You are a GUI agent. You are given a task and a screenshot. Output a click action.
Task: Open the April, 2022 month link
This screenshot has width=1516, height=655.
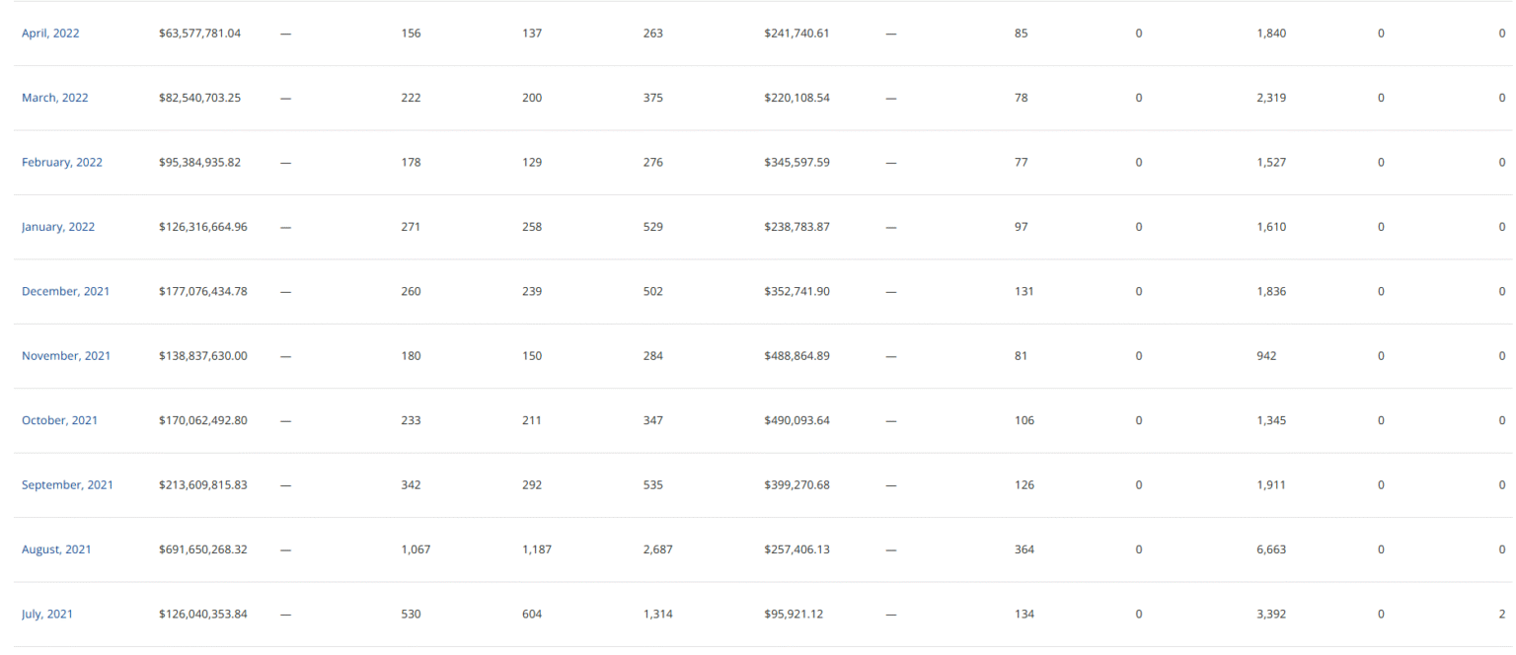[x=50, y=34]
